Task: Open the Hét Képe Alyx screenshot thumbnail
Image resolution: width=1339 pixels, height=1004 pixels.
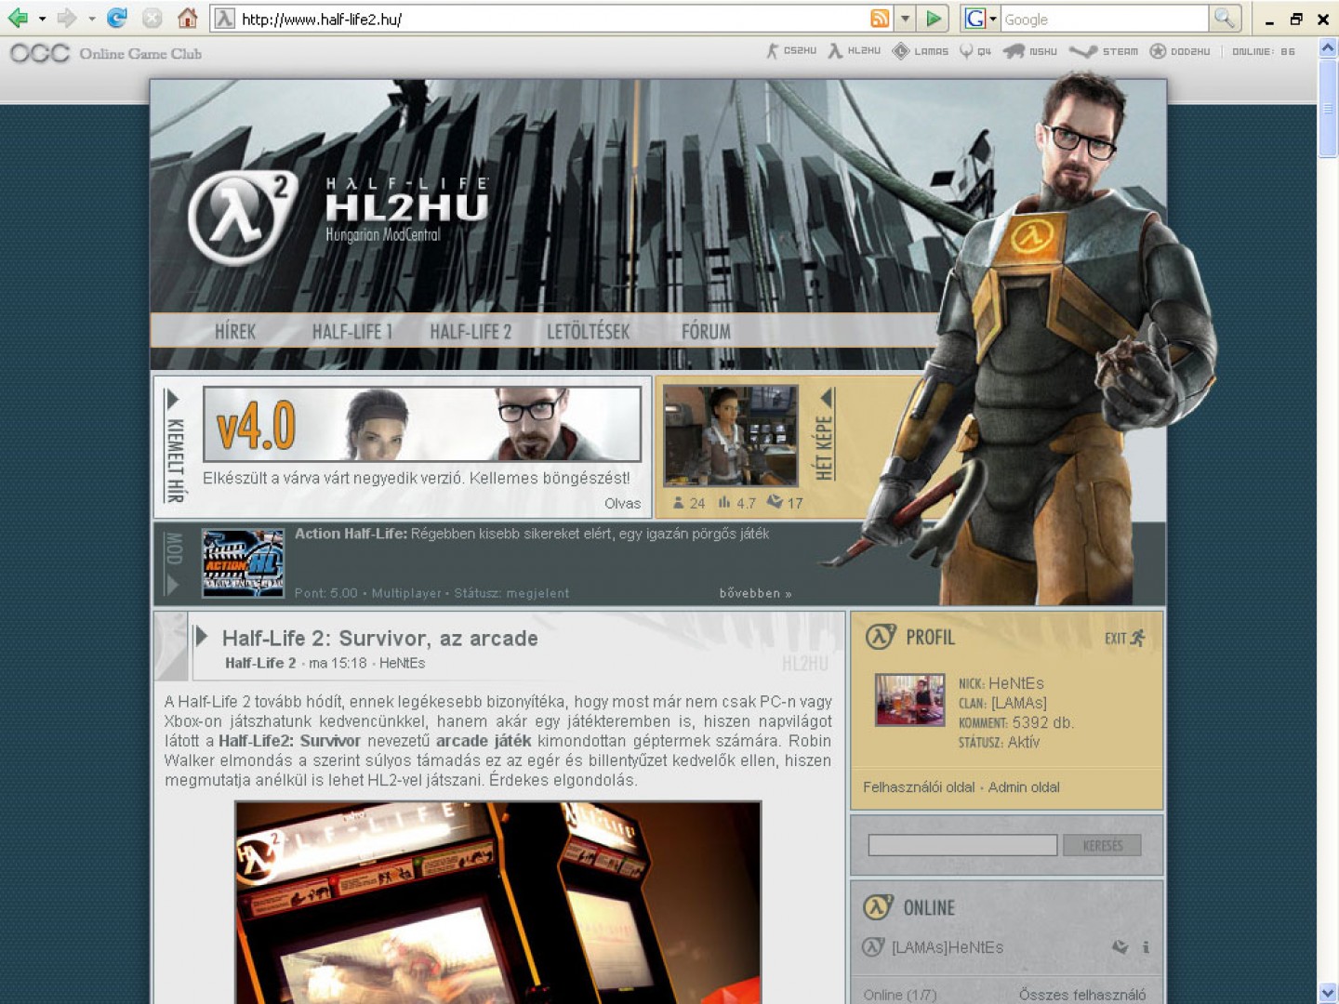Action: (730, 436)
